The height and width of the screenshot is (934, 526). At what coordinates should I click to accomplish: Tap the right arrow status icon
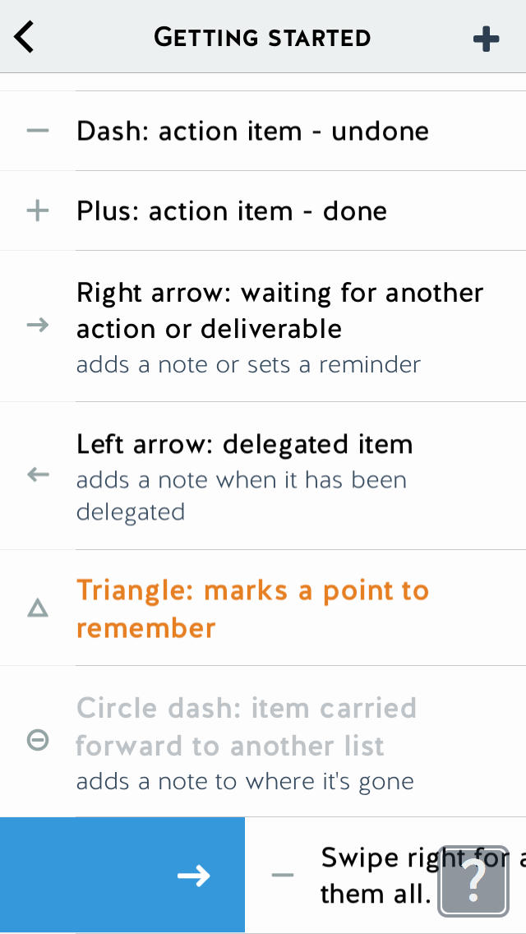click(x=38, y=326)
